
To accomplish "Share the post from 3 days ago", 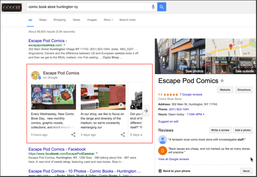I will 123,135.
